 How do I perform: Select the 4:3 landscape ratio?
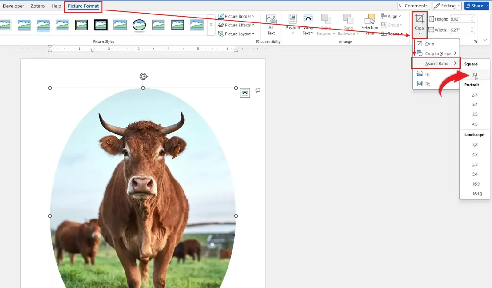475,154
